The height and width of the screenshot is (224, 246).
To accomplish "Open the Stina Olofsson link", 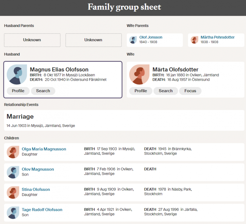I will tap(36, 189).
